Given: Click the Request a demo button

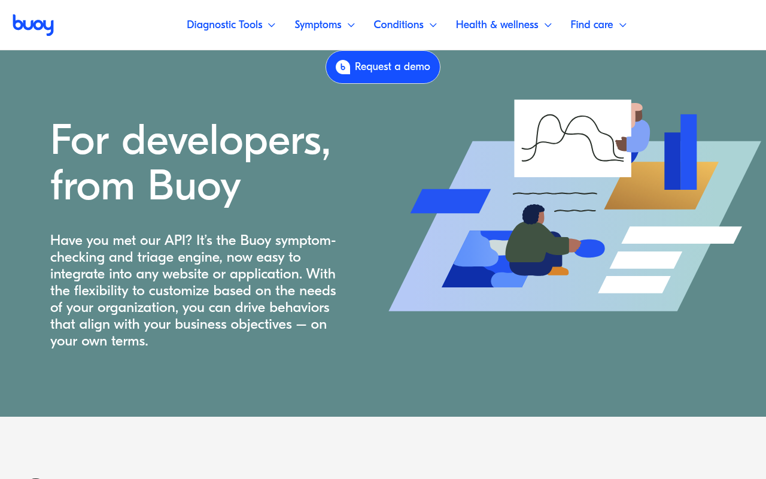Looking at the screenshot, I should tap(383, 67).
